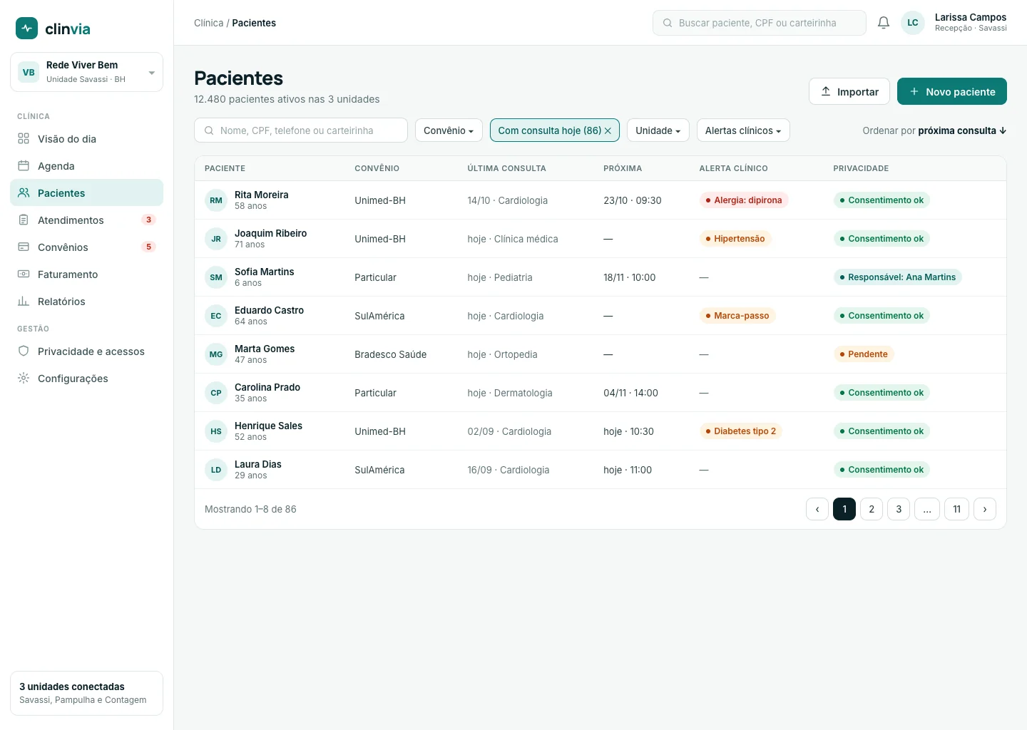
Task: Click the Alergia: dipirona alert badge
Action: point(744,200)
